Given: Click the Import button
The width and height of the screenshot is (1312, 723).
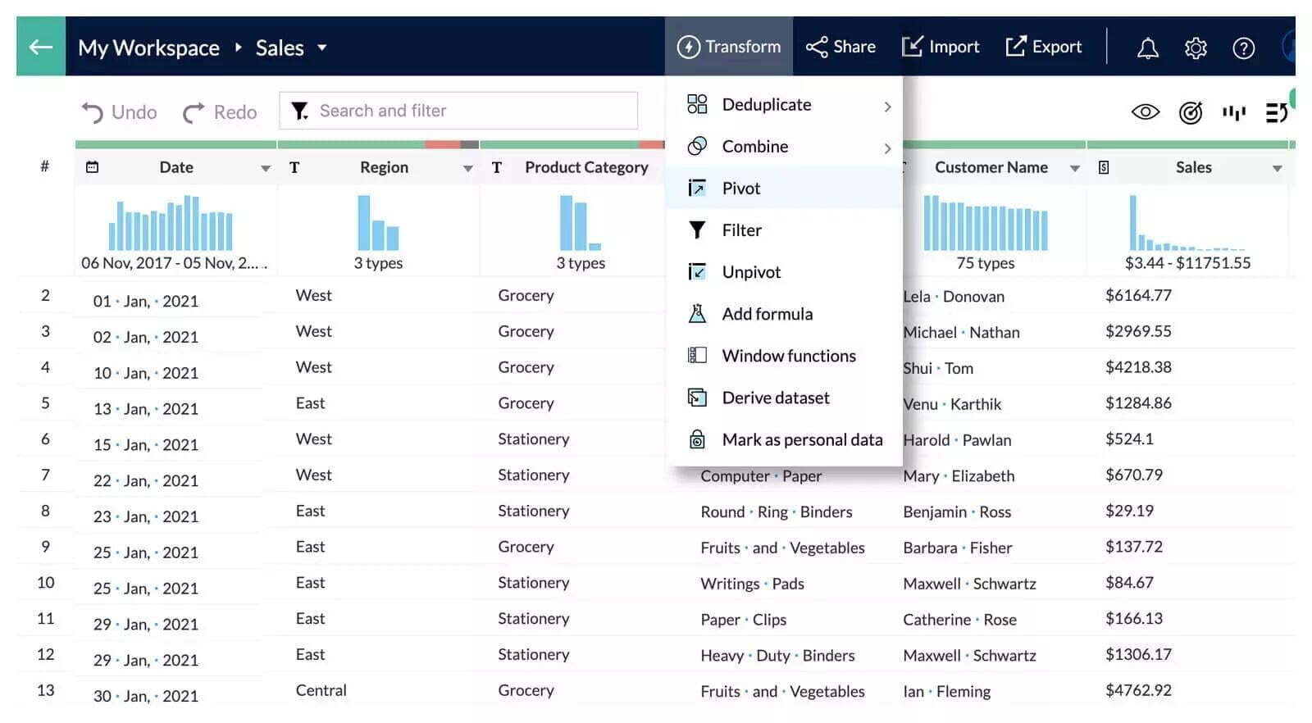Looking at the screenshot, I should click(x=941, y=47).
